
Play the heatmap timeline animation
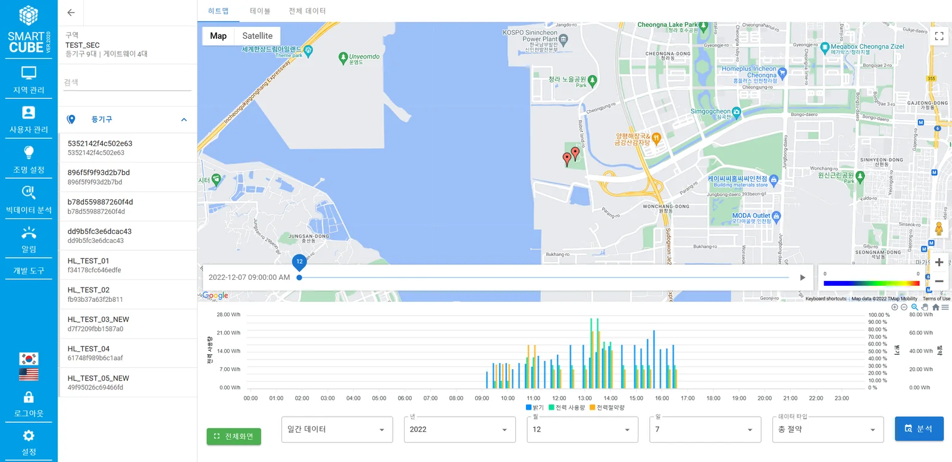pos(803,277)
